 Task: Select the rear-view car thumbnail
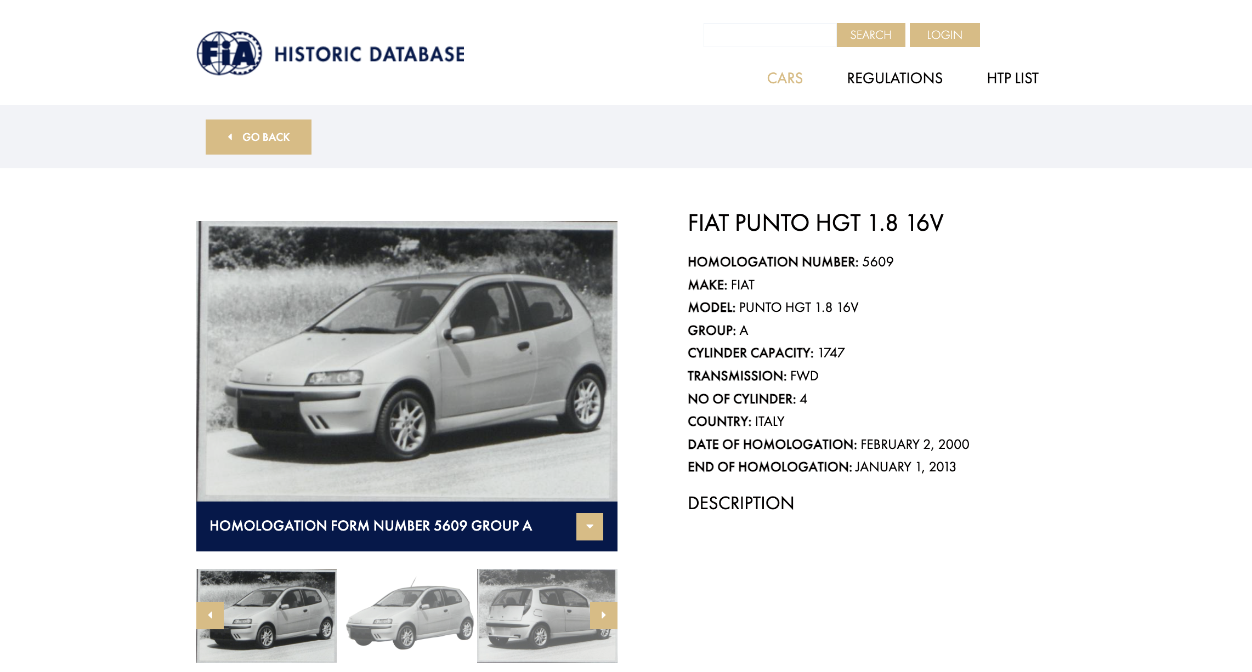pos(547,616)
